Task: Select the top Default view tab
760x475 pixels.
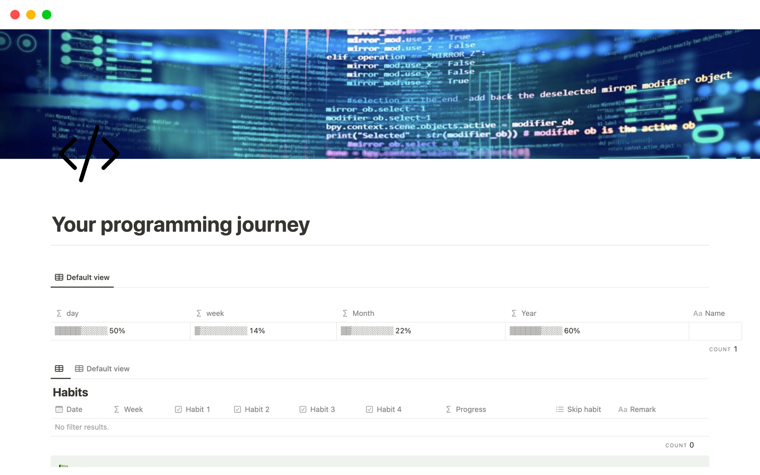Action: pos(82,277)
